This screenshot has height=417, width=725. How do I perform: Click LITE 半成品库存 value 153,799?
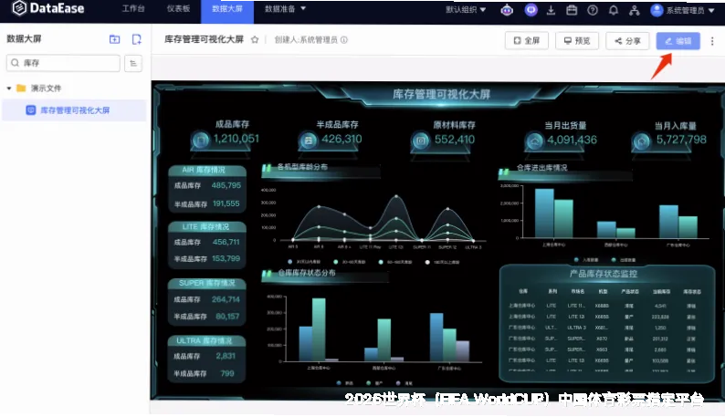click(x=226, y=258)
